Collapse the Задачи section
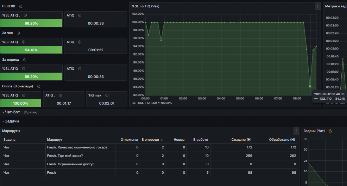 [x=11, y=121]
